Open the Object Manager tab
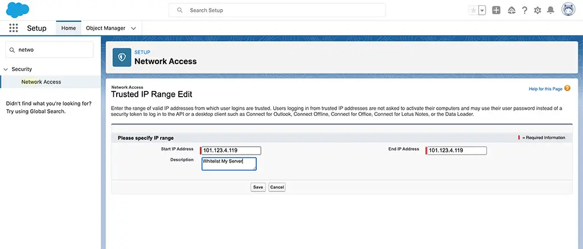The width and height of the screenshot is (583, 249). tap(105, 28)
